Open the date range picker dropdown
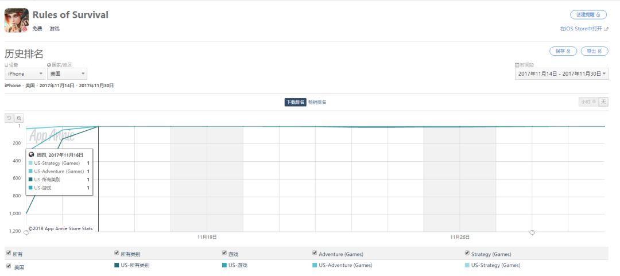 pyautogui.click(x=562, y=74)
